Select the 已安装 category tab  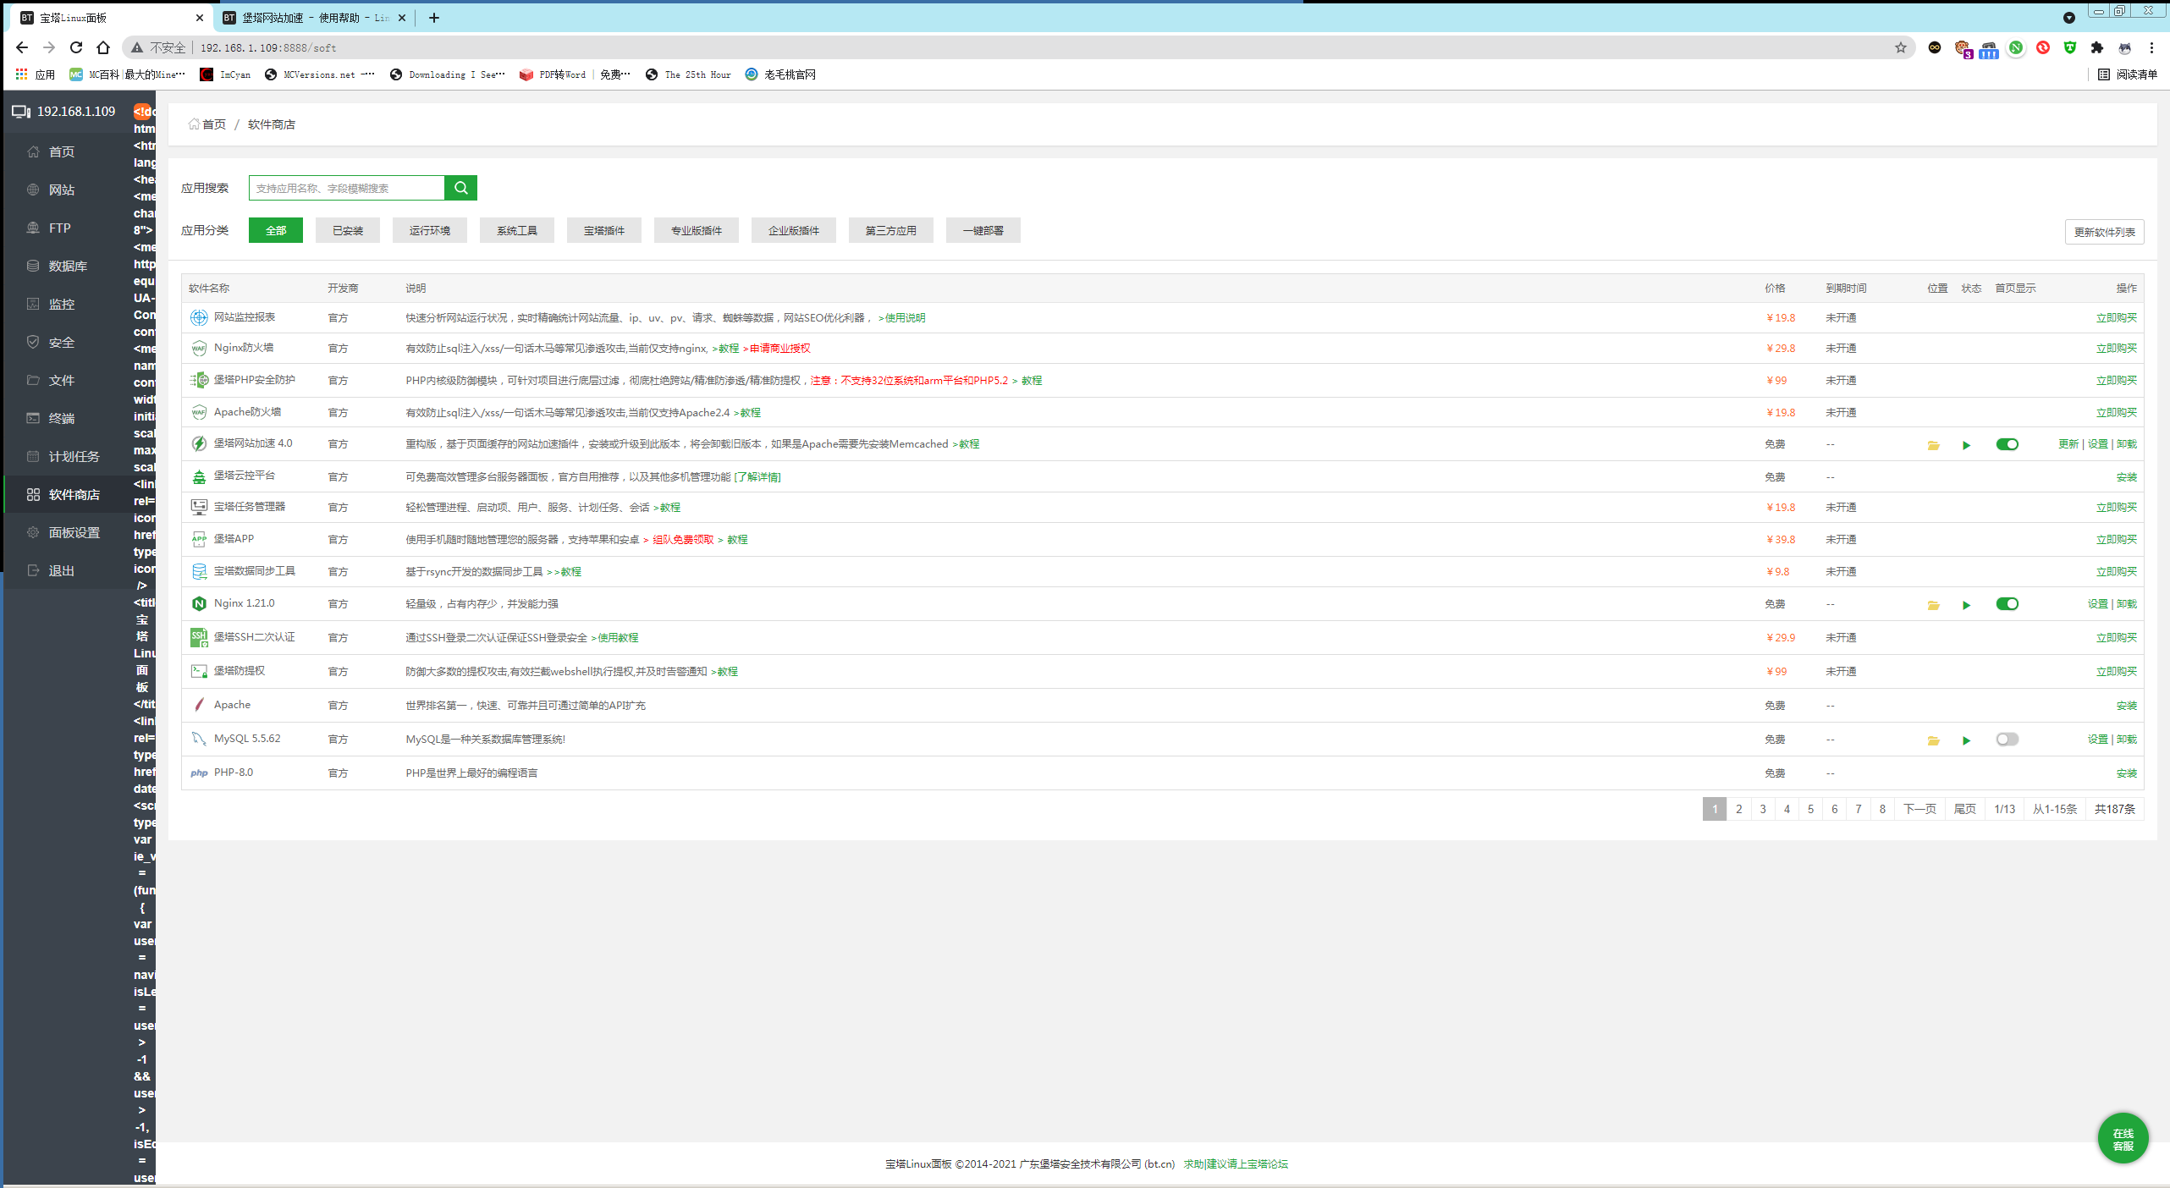(348, 230)
